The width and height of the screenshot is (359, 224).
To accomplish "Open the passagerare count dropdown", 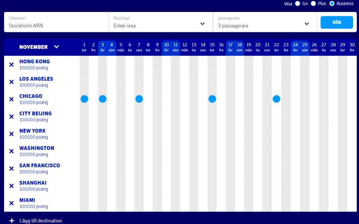I will (306, 24).
